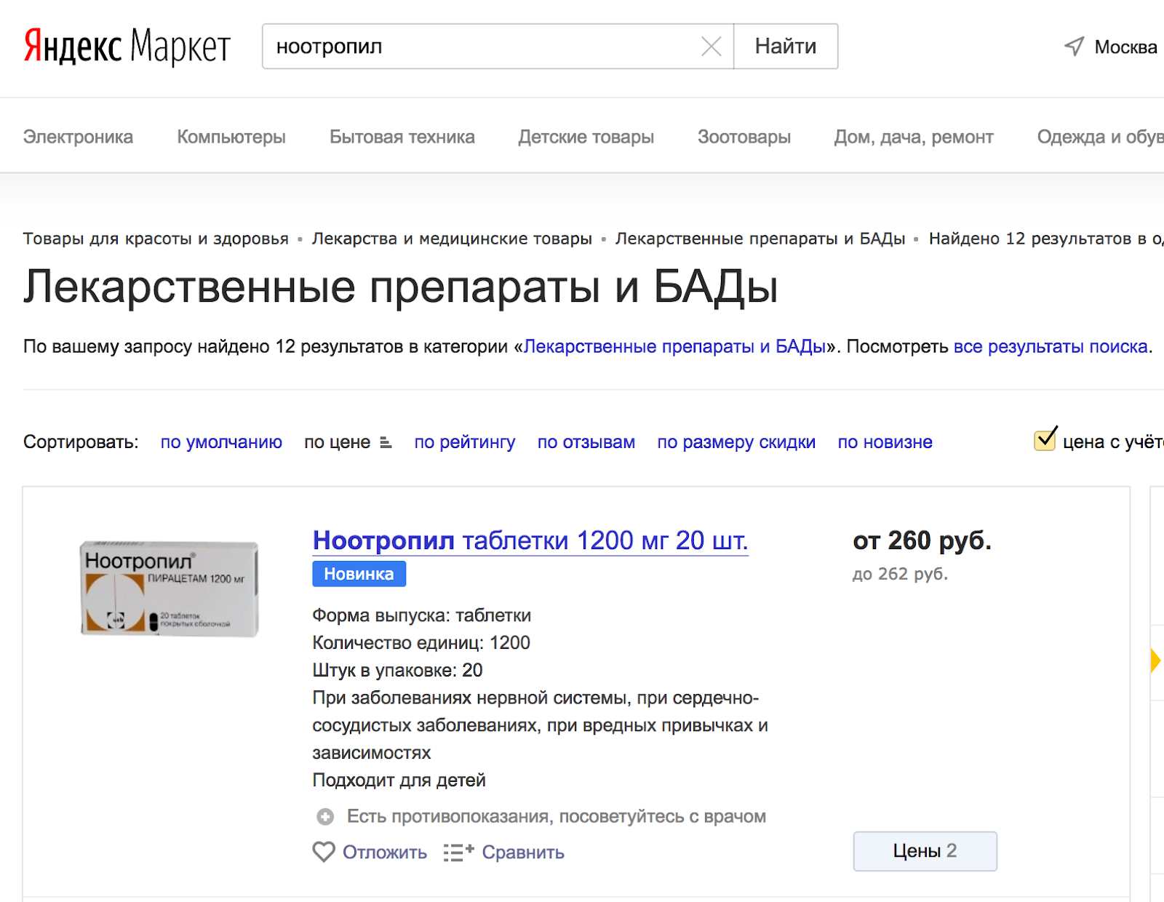This screenshot has height=902, width=1164.
Task: Clear the search field with X icon
Action: click(x=711, y=47)
